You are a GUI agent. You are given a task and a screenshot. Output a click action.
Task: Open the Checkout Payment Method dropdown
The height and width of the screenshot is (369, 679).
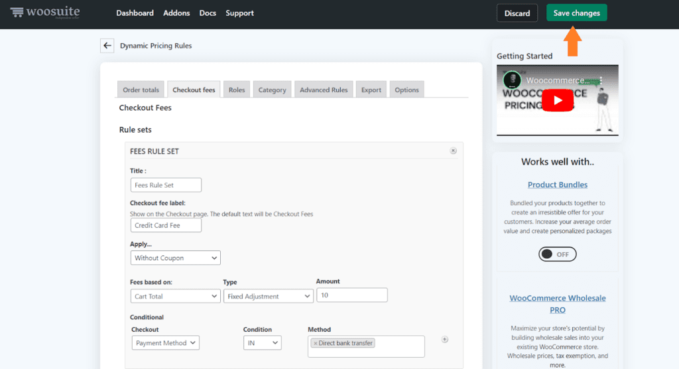coord(165,343)
